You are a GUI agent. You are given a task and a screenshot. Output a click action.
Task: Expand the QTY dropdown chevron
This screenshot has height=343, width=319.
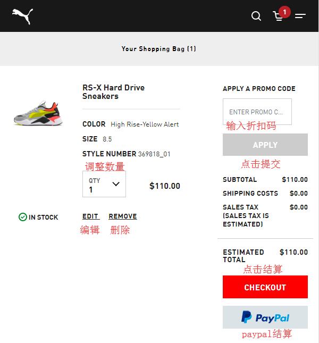(116, 184)
